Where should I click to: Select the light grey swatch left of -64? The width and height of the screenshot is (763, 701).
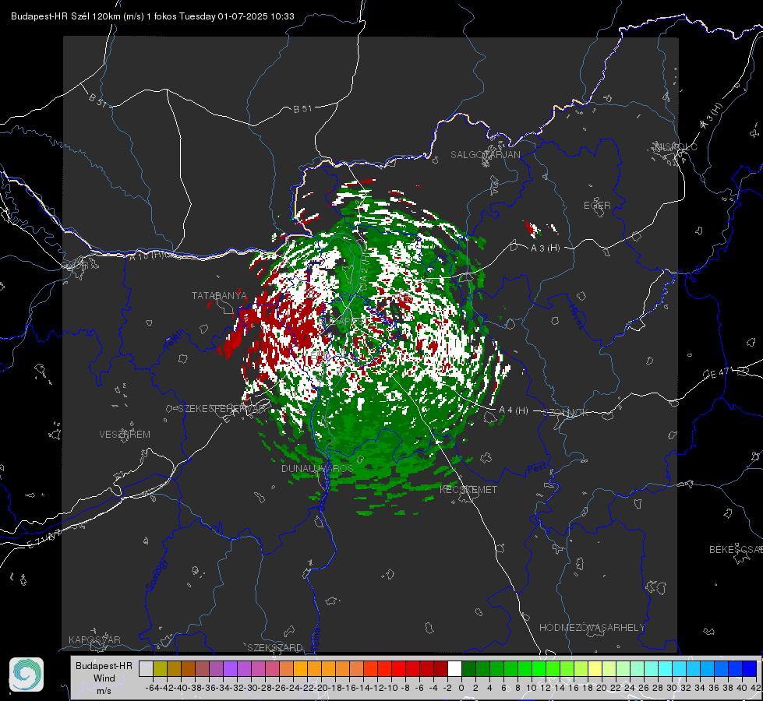[146, 668]
